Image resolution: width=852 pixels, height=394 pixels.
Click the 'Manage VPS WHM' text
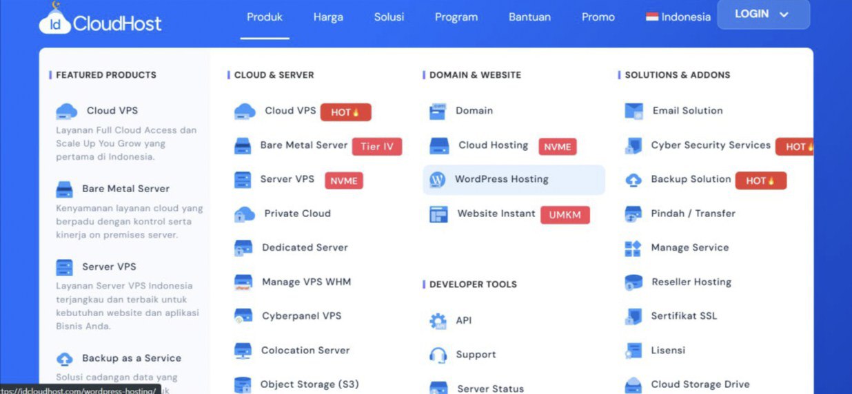307,282
